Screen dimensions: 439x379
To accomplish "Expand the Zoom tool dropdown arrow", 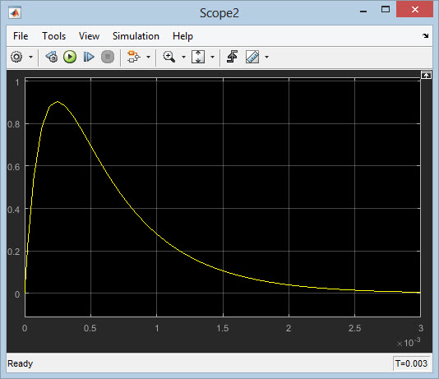I will click(183, 57).
